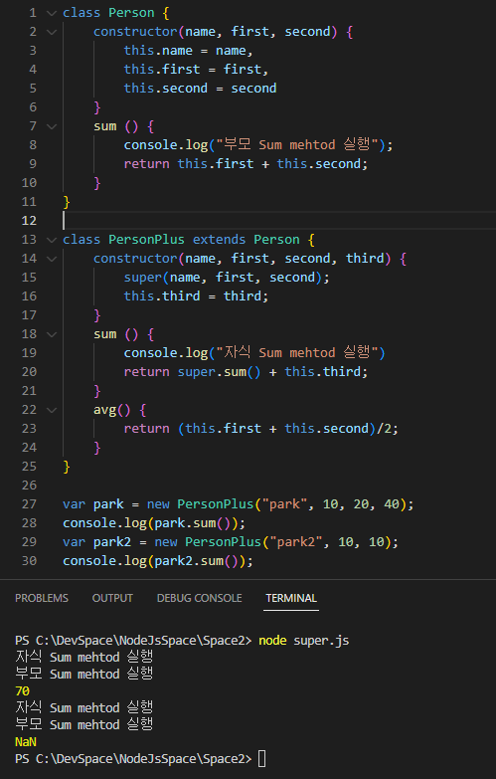Collapse the class Person fold chevron on line 1
The width and height of the screenshot is (496, 779).
tap(52, 13)
